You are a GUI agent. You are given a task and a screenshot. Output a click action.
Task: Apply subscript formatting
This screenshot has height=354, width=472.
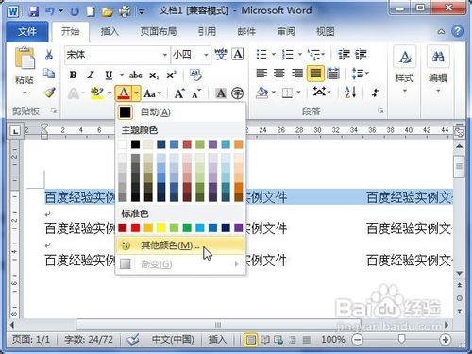(x=154, y=76)
